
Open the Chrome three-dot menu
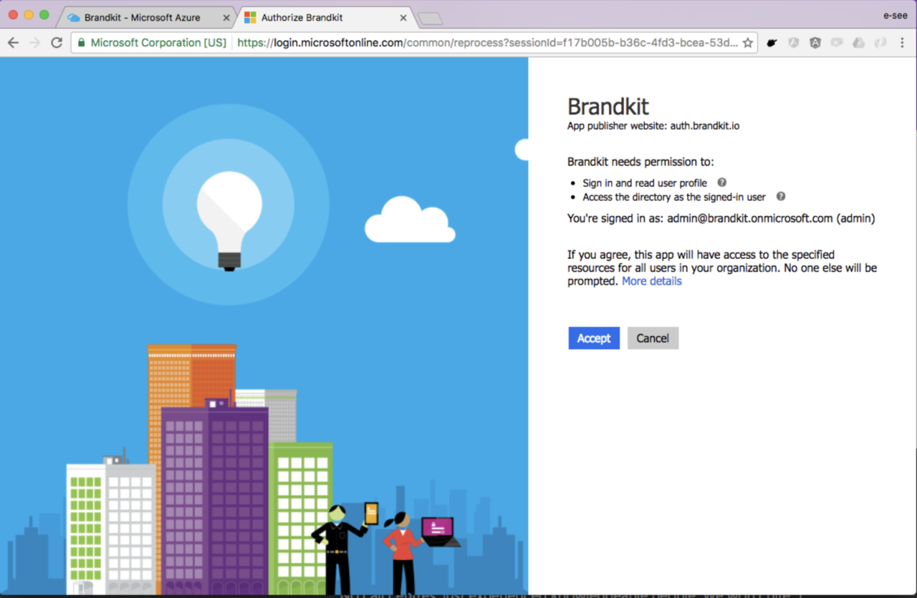pos(902,43)
